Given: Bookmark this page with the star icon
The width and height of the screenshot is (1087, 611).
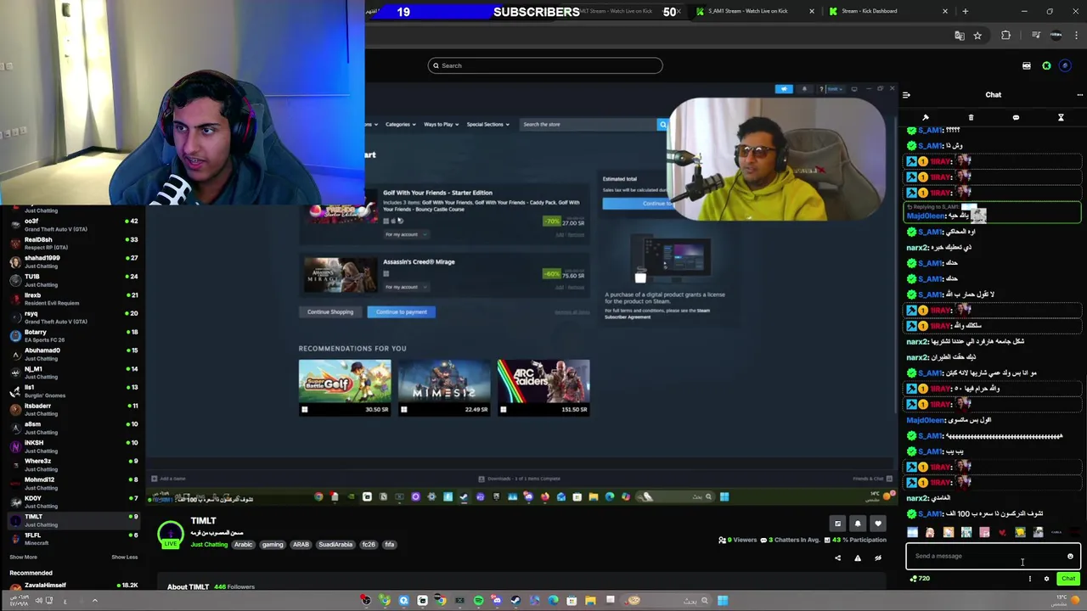Looking at the screenshot, I should point(977,36).
